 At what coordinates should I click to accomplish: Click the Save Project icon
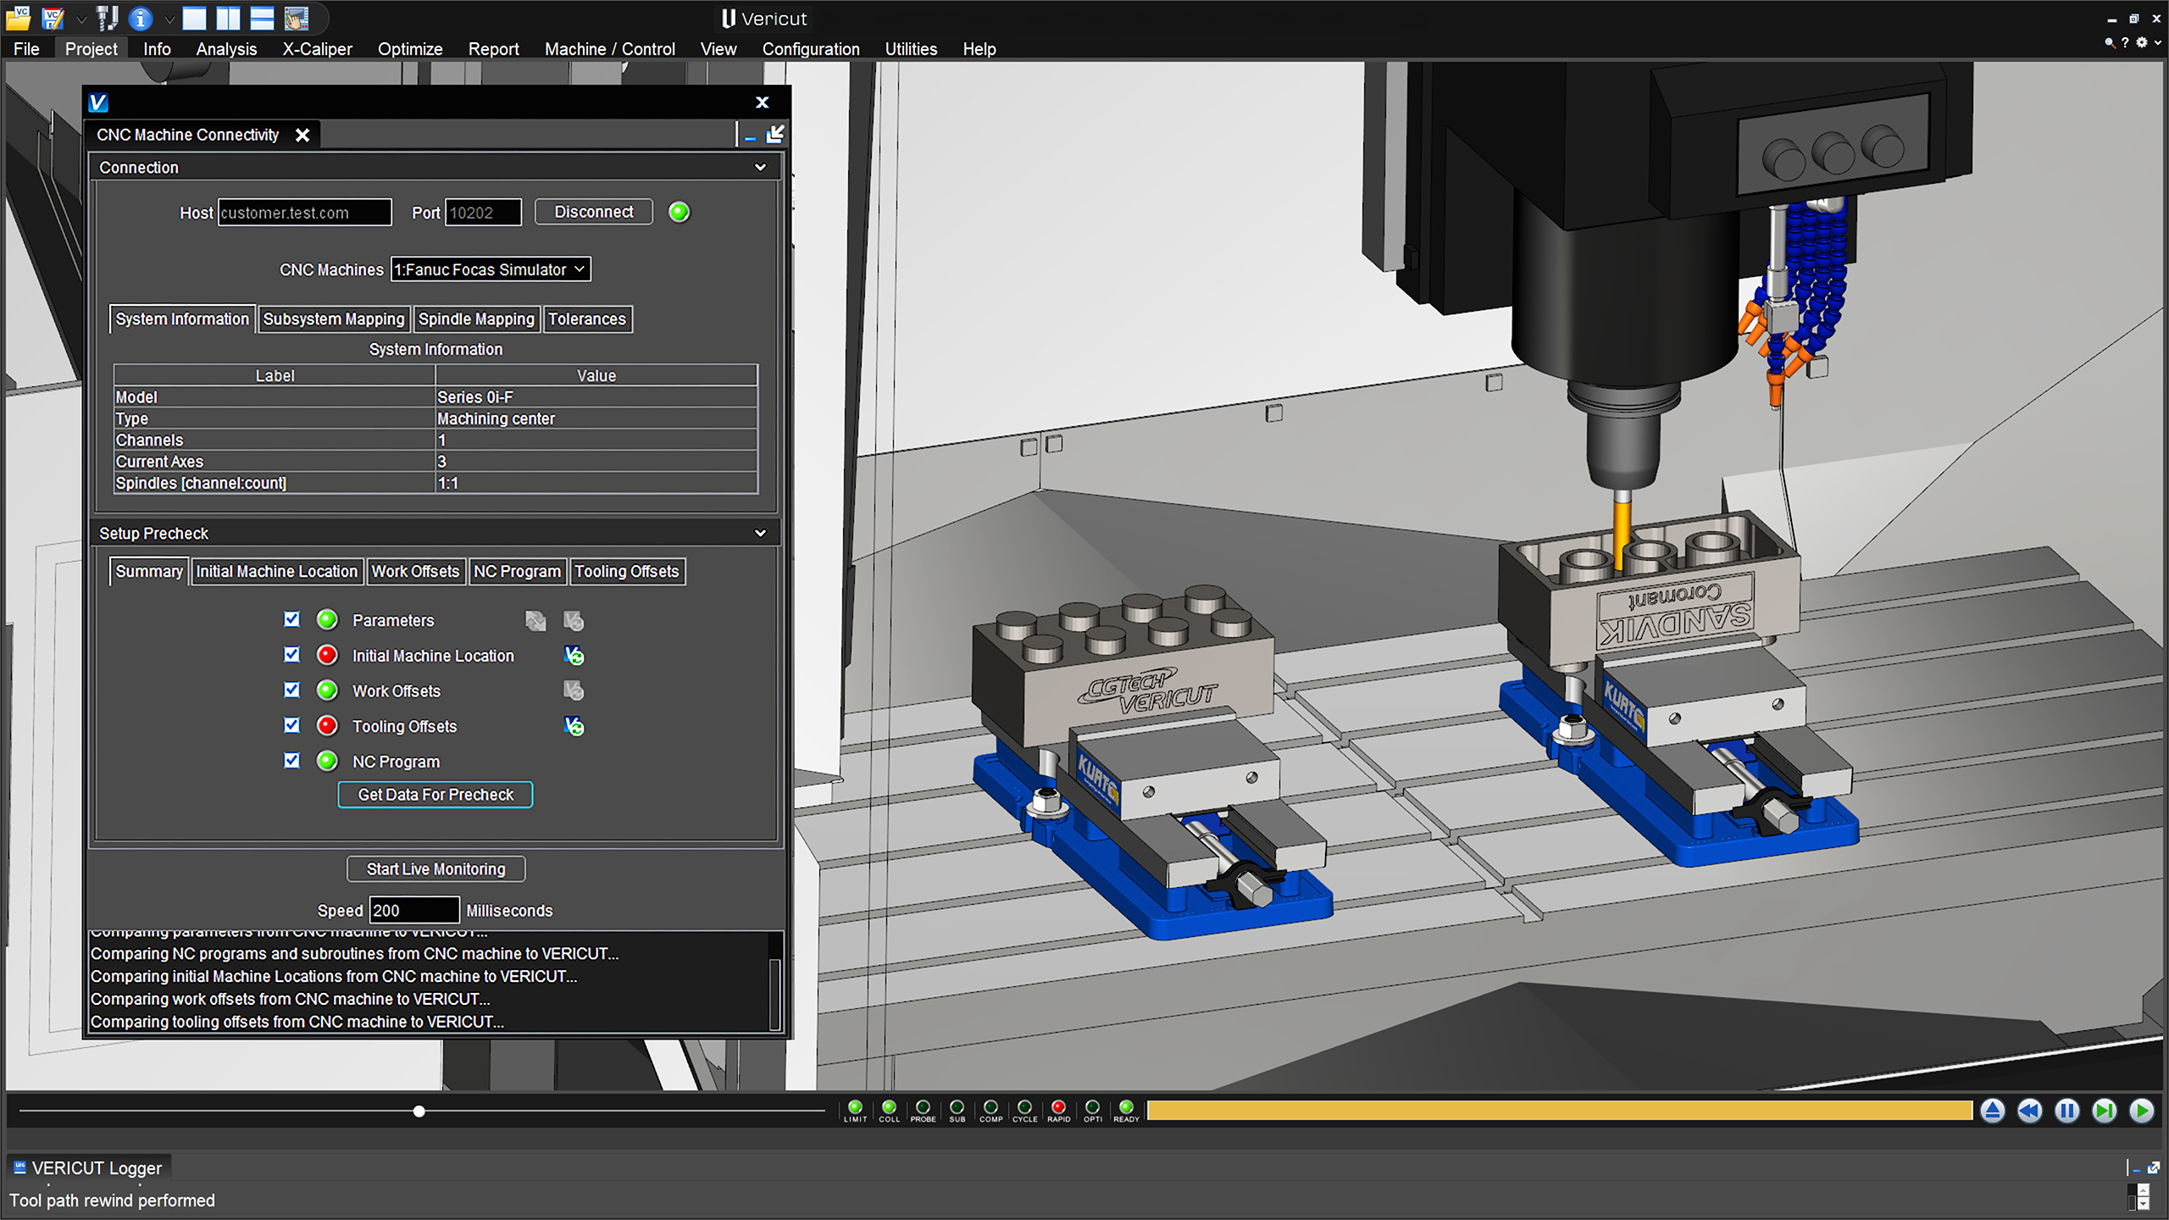(53, 18)
